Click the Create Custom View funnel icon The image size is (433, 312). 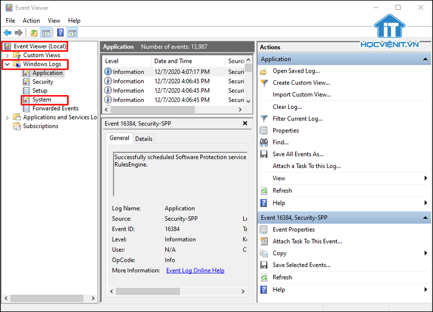(x=264, y=83)
